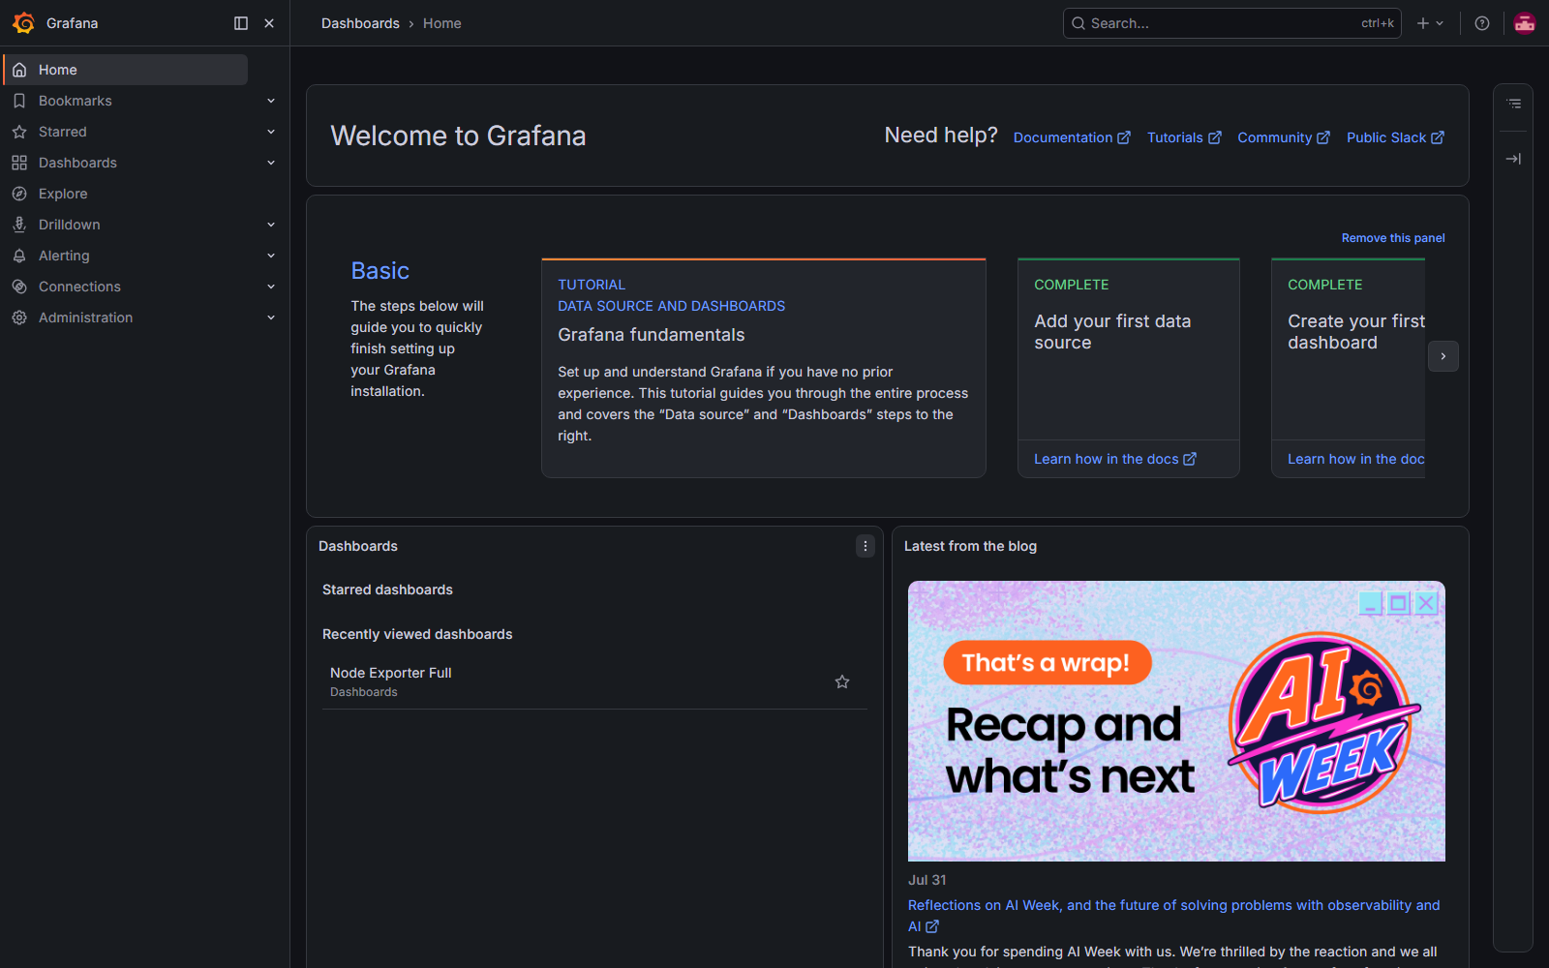Click Learn how in the docs under dashboard card

click(1356, 459)
